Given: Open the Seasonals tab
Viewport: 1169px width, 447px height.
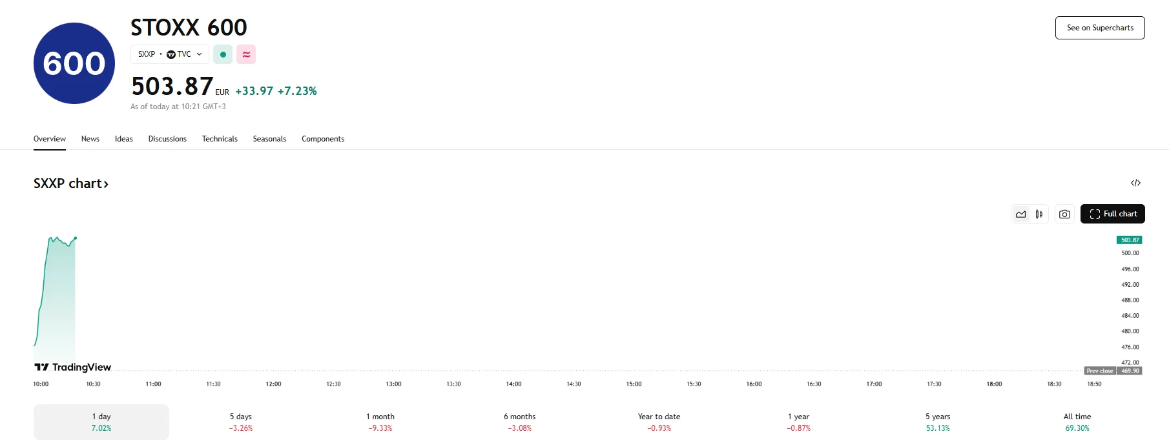Looking at the screenshot, I should [269, 139].
